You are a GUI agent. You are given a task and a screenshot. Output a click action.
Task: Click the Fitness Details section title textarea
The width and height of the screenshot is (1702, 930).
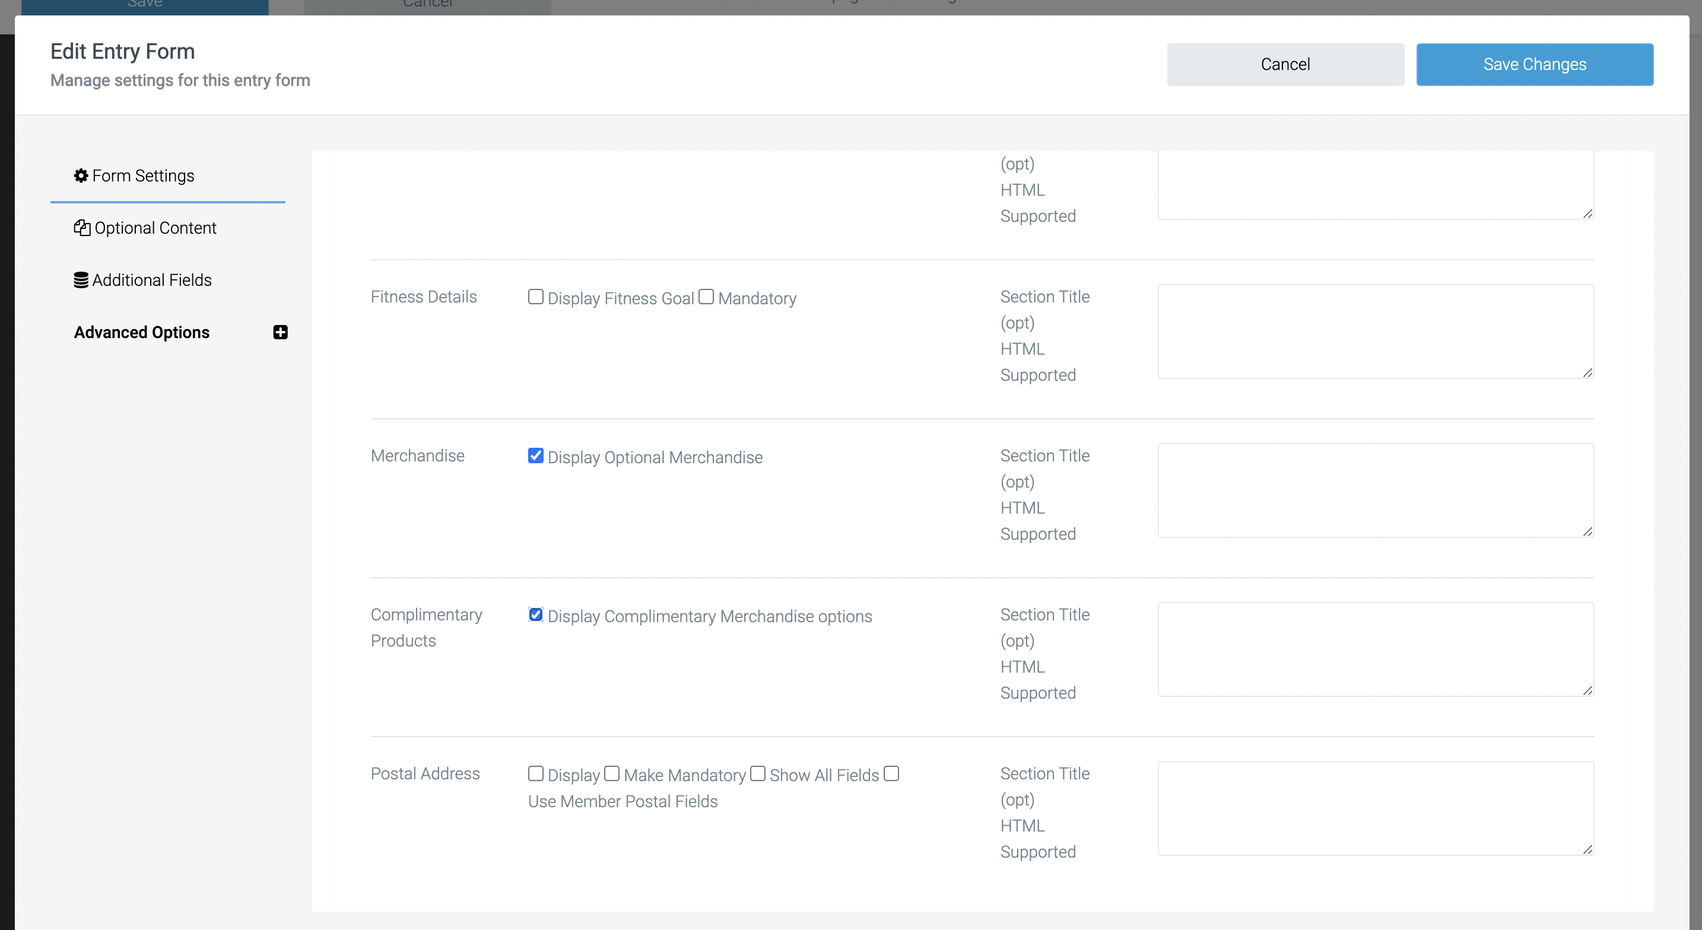pos(1376,332)
